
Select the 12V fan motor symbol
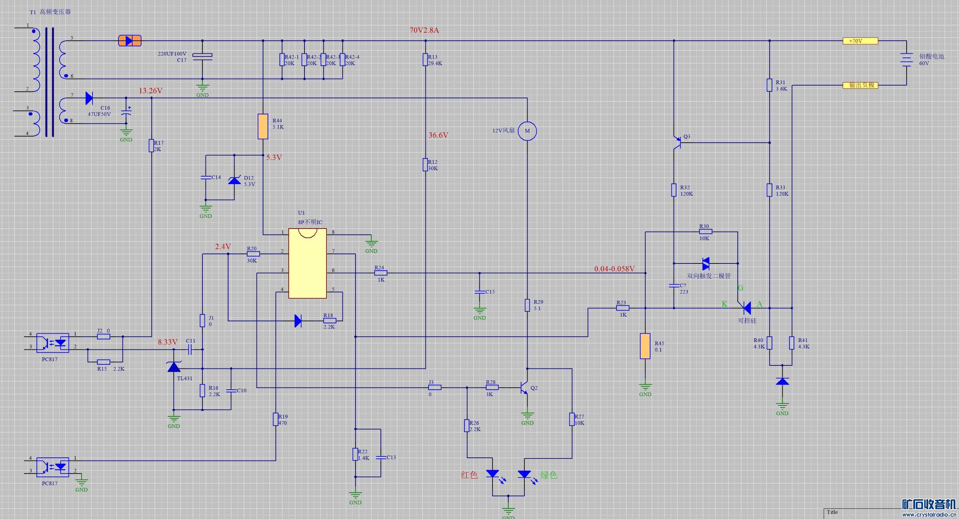click(x=527, y=131)
